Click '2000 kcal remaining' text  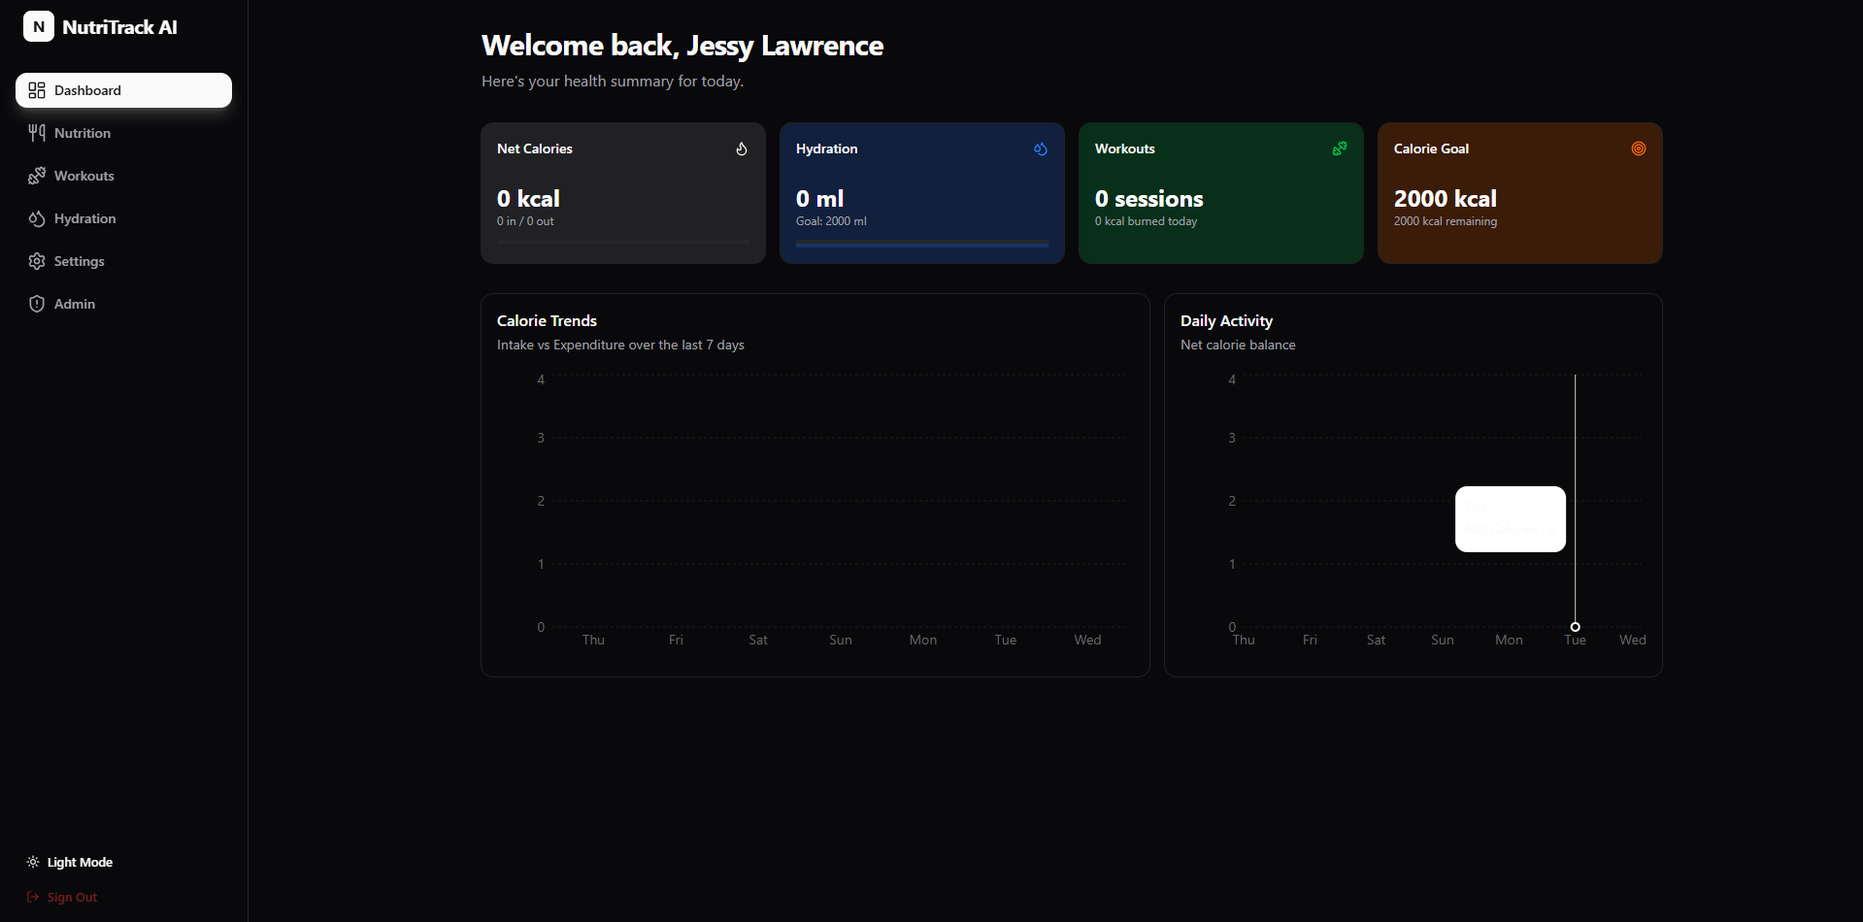tap(1445, 221)
